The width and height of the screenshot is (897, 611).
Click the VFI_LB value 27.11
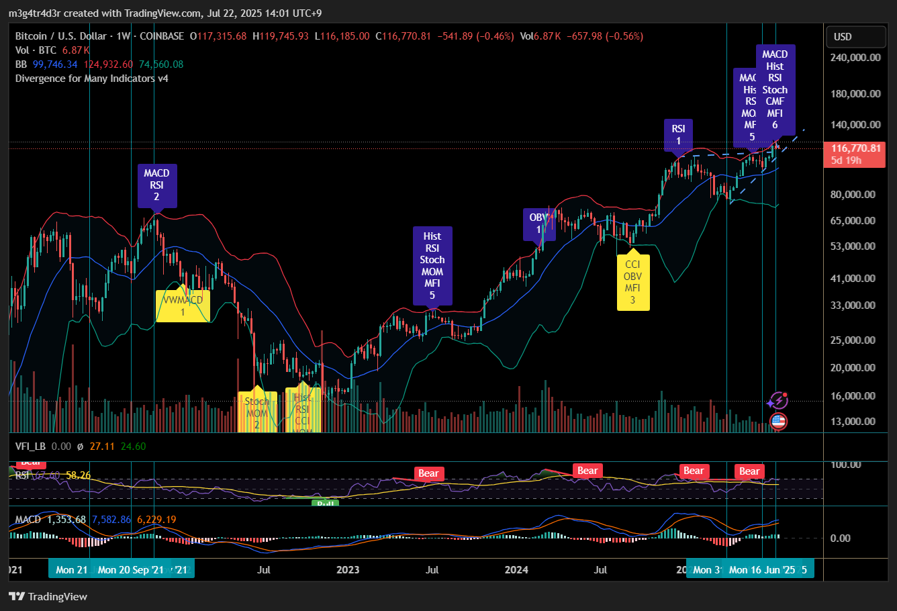click(102, 446)
